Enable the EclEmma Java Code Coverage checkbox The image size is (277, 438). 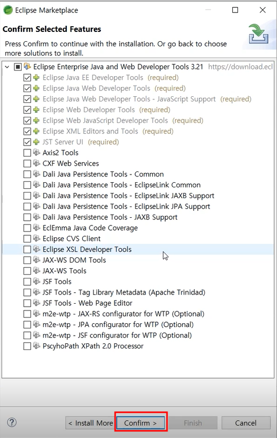[x=27, y=228]
